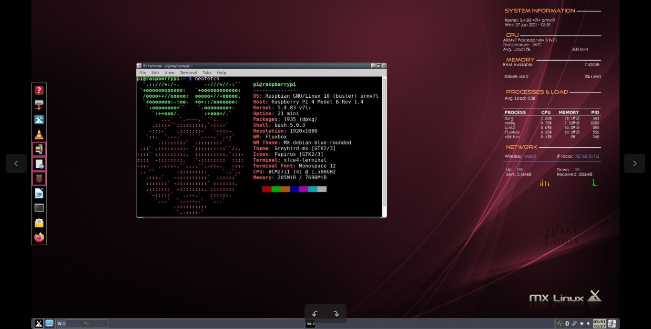
Task: Click the tint2 row in conky process list
Action: [552, 127]
